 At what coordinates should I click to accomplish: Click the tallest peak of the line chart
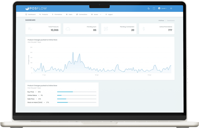tap(73, 52)
